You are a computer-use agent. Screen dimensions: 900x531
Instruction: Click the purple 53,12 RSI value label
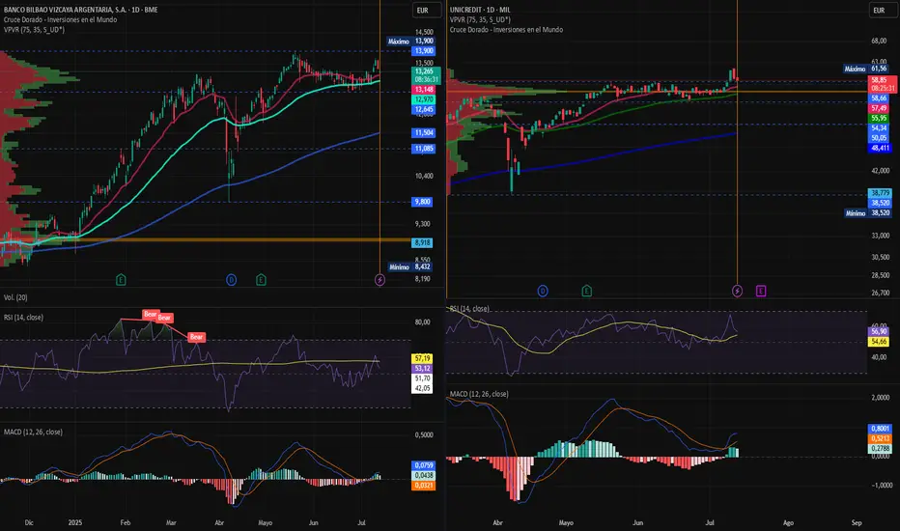422,369
